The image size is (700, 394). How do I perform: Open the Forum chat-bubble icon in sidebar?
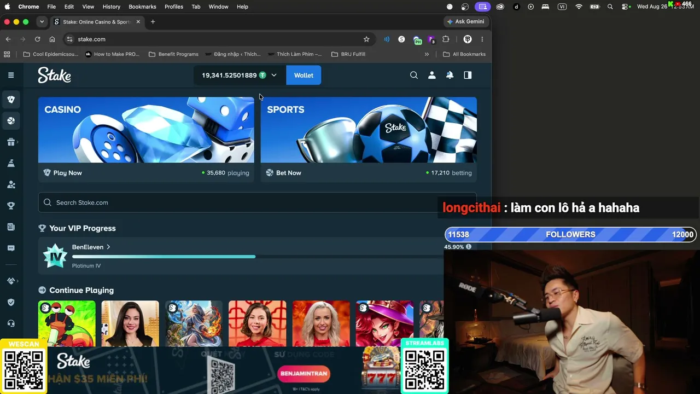11,248
